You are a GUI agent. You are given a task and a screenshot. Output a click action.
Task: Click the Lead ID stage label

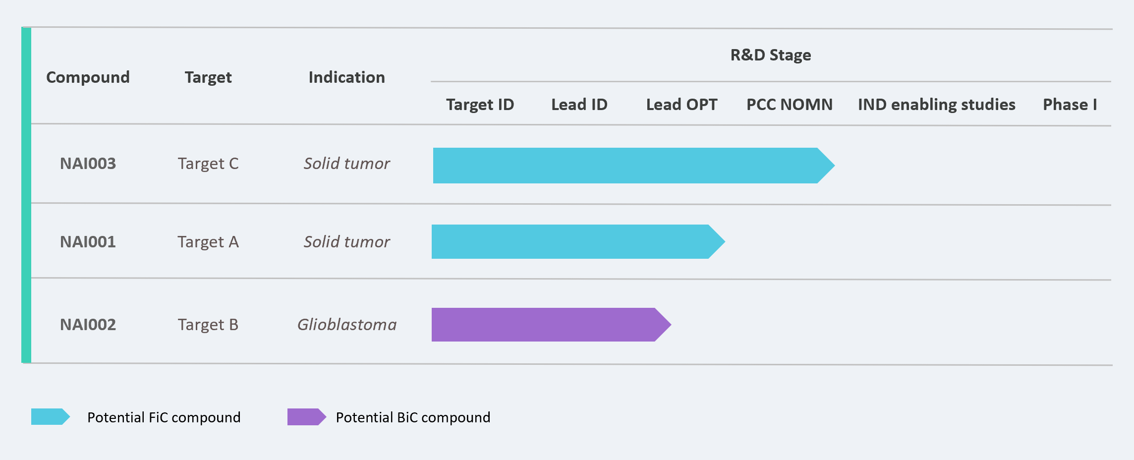pos(579,105)
